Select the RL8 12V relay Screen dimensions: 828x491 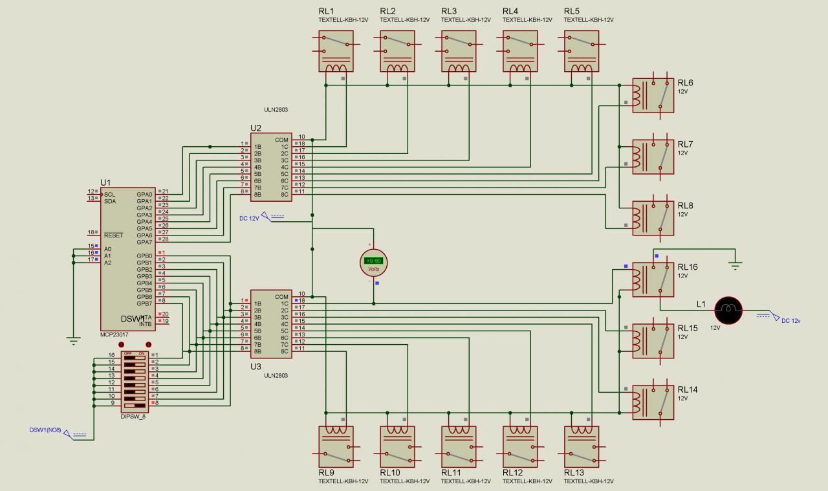(x=653, y=219)
